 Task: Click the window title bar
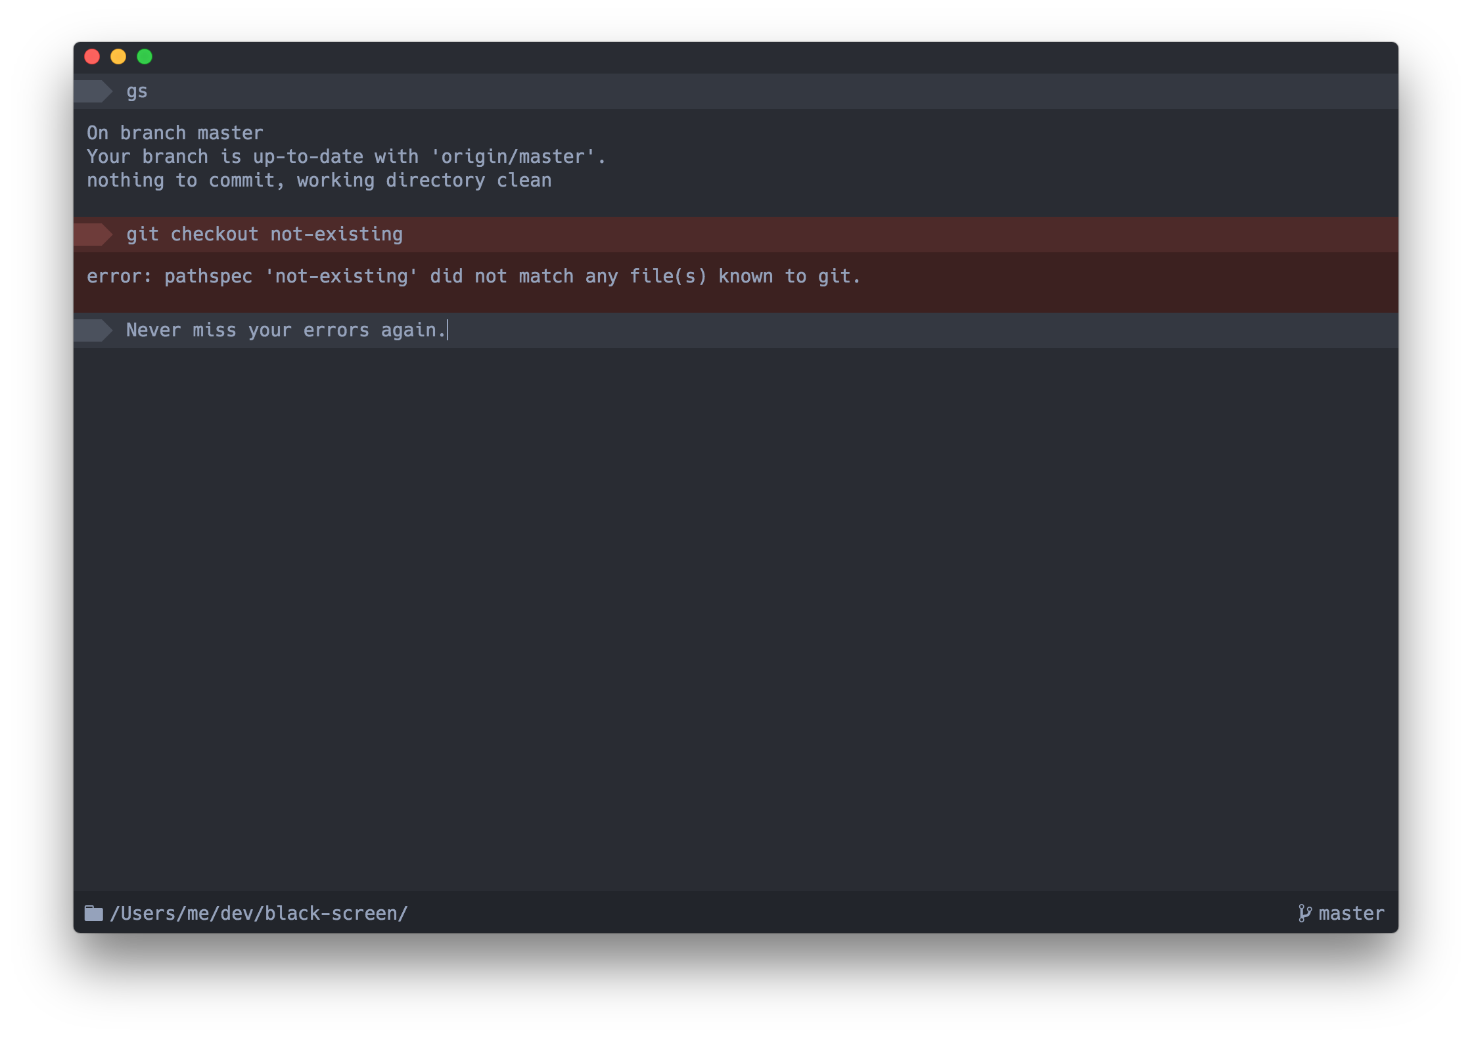tap(736, 57)
